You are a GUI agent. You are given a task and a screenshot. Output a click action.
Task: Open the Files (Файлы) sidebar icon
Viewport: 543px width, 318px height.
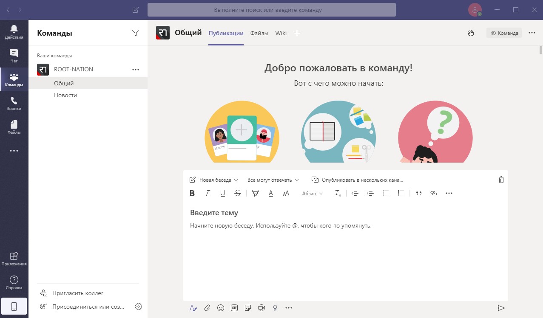coord(14,127)
